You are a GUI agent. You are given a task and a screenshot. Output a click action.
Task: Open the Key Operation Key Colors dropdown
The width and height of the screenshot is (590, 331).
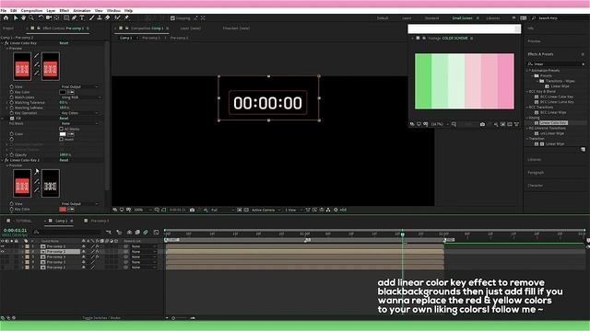(x=80, y=113)
